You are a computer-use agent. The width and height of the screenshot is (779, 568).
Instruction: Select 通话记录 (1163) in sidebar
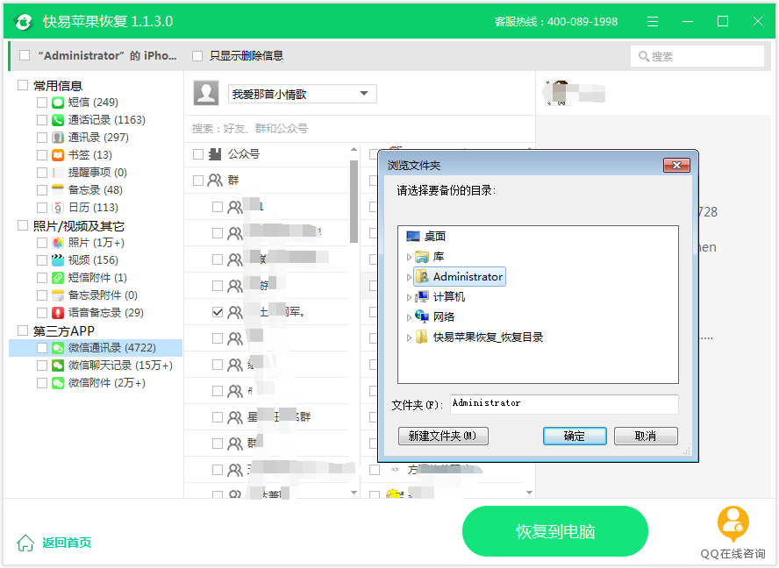point(107,120)
